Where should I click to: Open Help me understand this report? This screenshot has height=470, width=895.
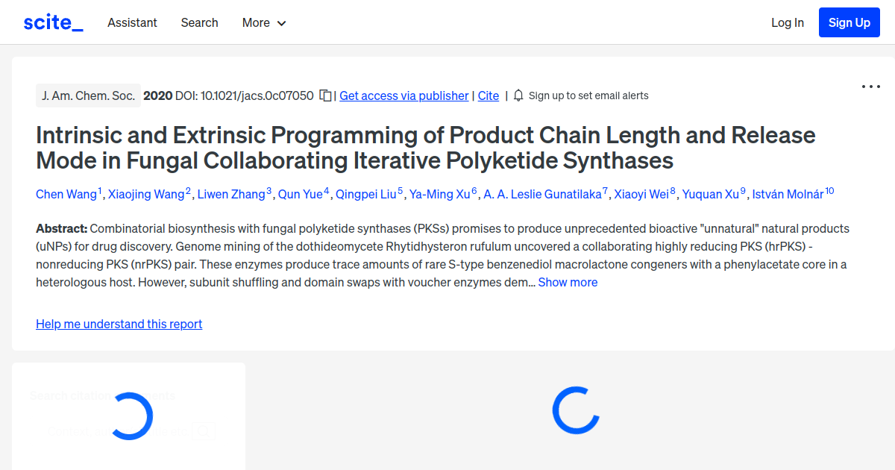[119, 324]
